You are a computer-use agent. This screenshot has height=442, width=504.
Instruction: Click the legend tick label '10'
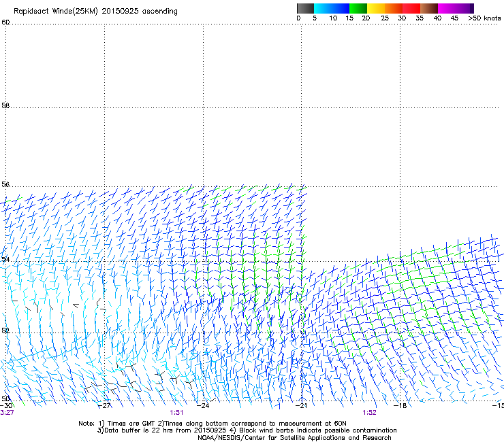coord(333,18)
